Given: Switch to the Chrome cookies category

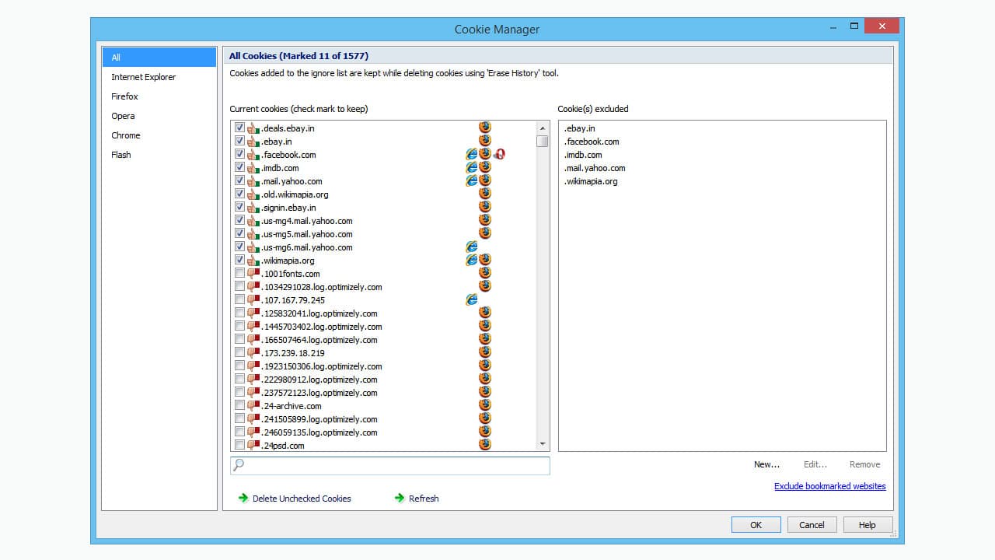Looking at the screenshot, I should (125, 135).
